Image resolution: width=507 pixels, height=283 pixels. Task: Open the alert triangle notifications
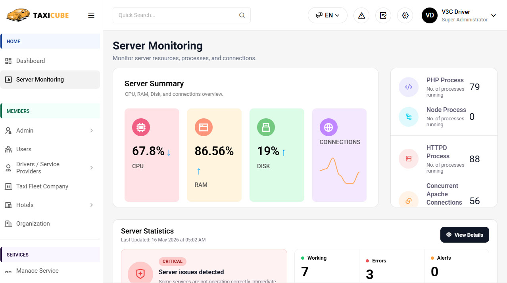[361, 15]
